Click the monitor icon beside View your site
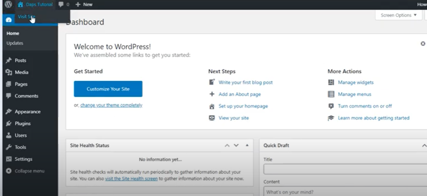 point(212,118)
